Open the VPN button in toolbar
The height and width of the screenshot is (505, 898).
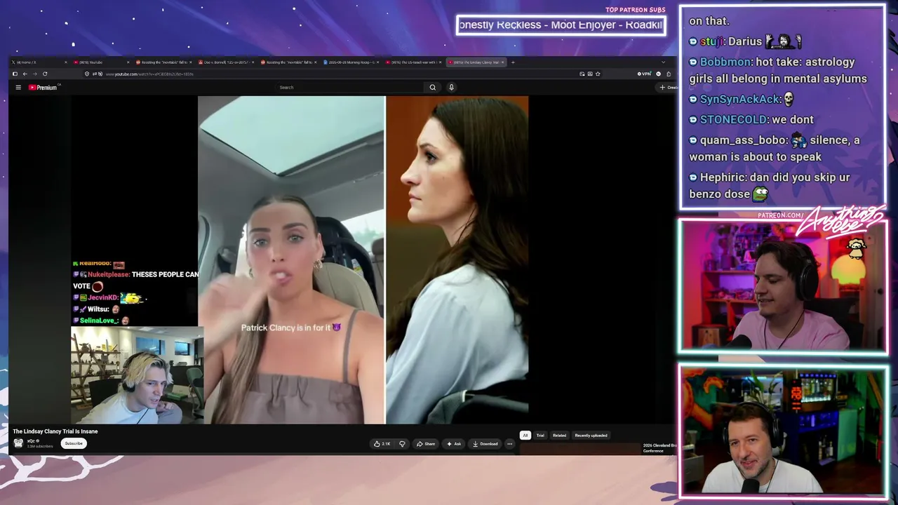[644, 74]
